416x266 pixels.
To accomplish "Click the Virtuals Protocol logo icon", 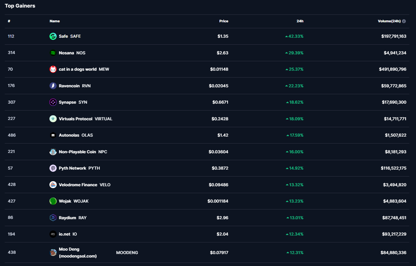I will pos(53,119).
